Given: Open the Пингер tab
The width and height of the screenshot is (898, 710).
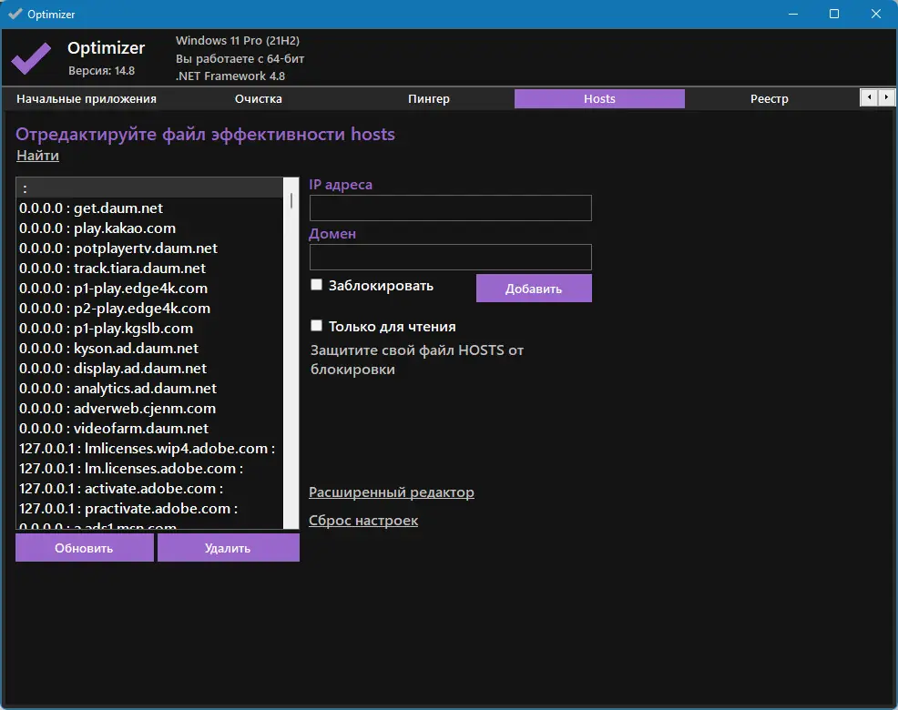Looking at the screenshot, I should click(428, 98).
